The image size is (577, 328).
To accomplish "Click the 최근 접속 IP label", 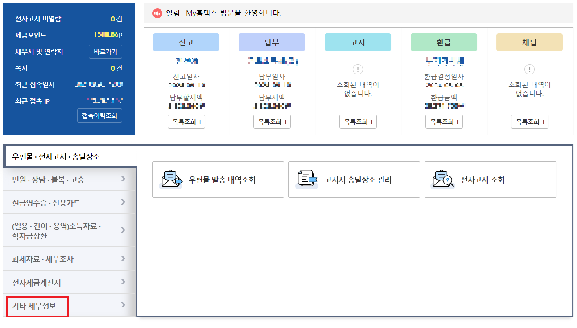I will pyautogui.click(x=32, y=101).
